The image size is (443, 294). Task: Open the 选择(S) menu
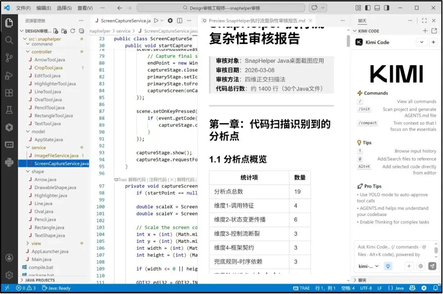[64, 8]
